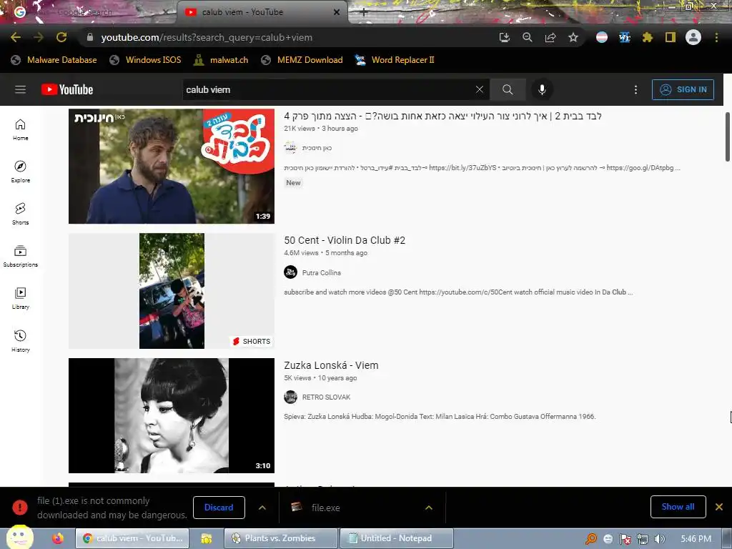The width and height of the screenshot is (732, 549).
Task: Click the browser back arrow
Action: point(16,37)
